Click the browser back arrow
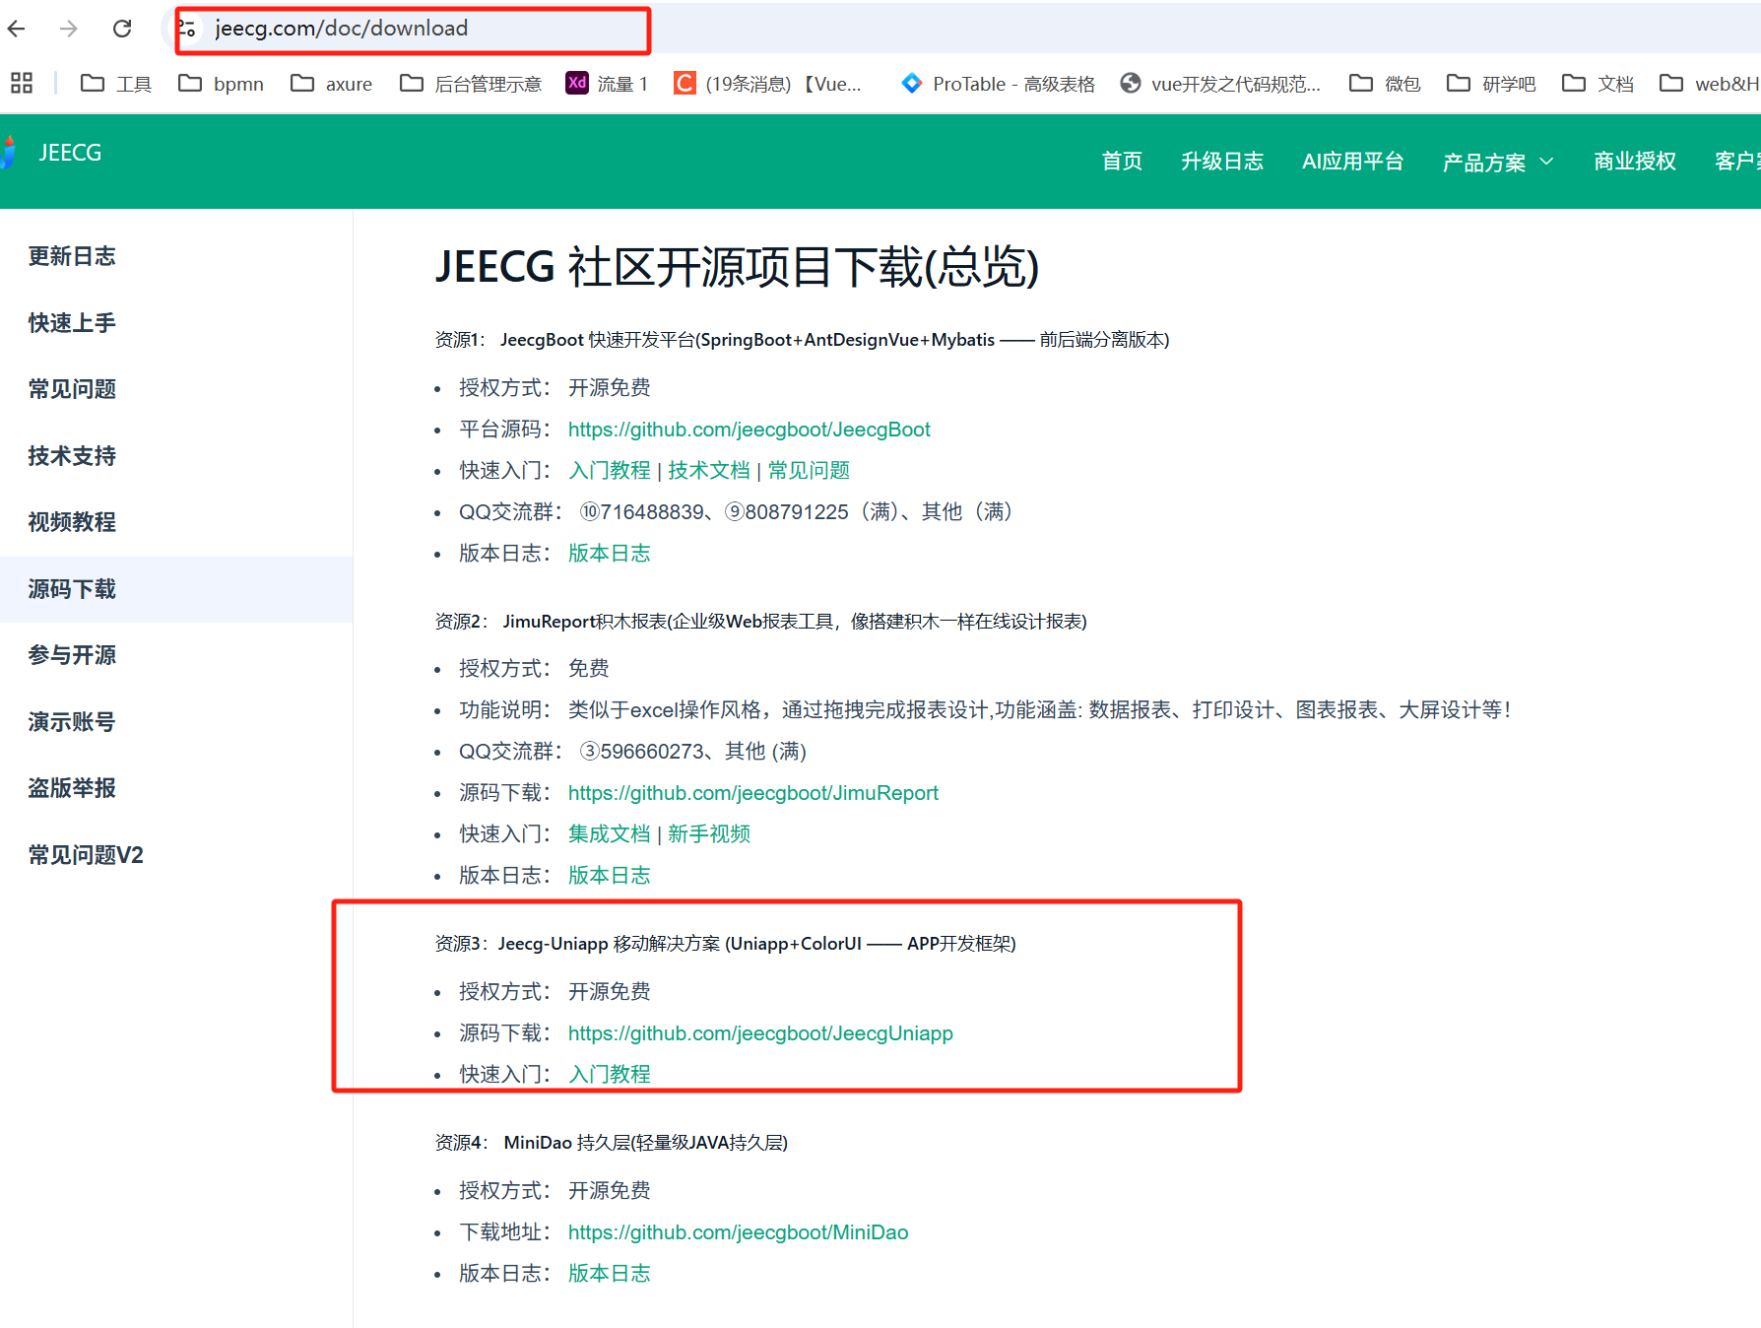Viewport: 1761px width, 1328px height. pyautogui.click(x=17, y=29)
